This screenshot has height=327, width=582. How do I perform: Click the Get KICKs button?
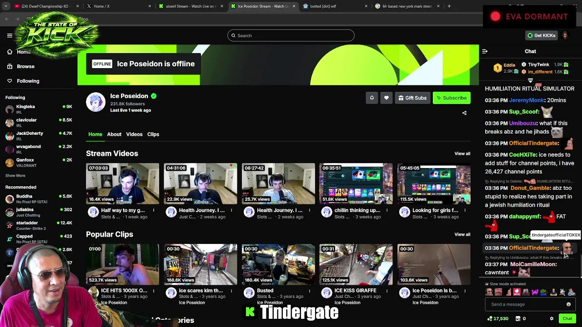coord(541,35)
